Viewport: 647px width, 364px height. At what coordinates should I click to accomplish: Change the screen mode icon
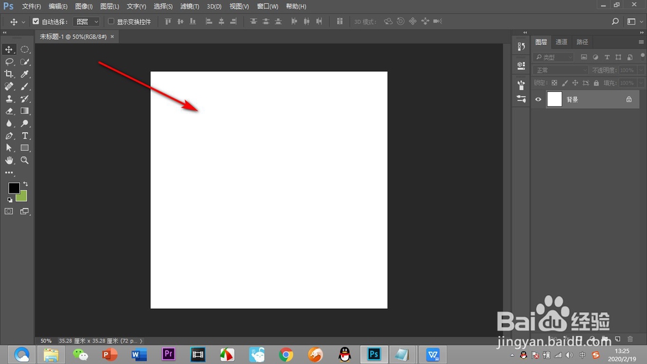(x=25, y=211)
